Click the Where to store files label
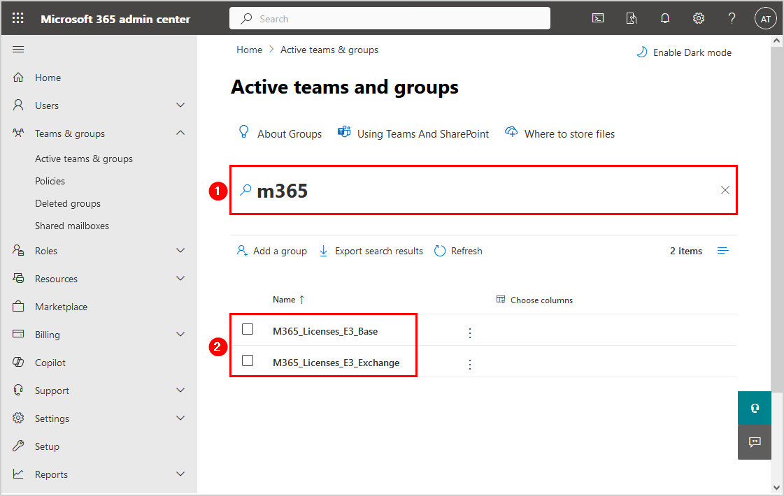This screenshot has height=496, width=784. [569, 134]
